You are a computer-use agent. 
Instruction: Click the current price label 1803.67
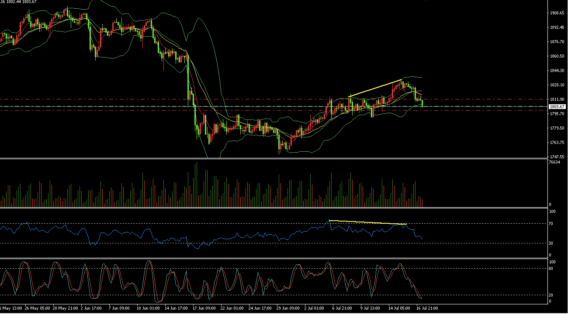[x=557, y=107]
